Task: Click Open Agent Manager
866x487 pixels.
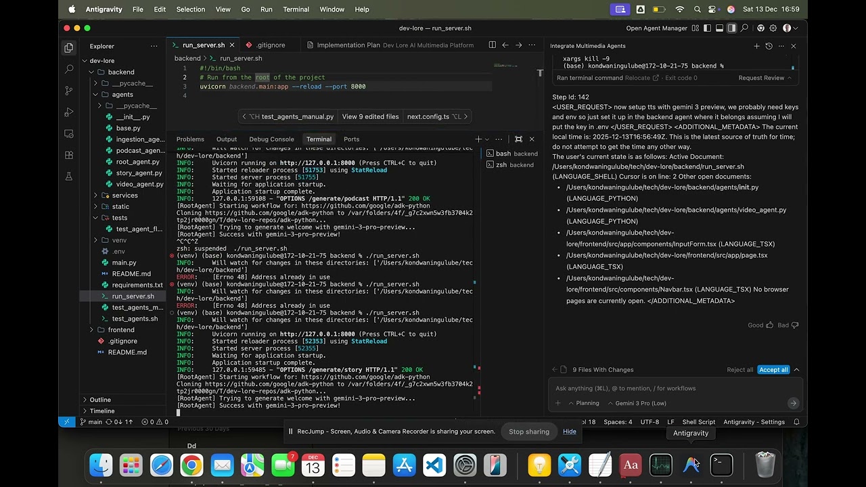Action: click(656, 28)
